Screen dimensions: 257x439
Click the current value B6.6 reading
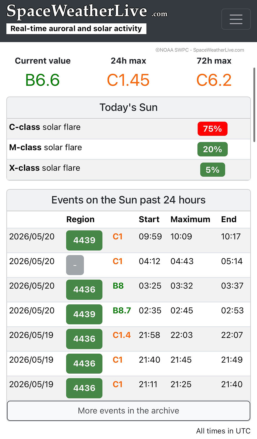[42, 80]
